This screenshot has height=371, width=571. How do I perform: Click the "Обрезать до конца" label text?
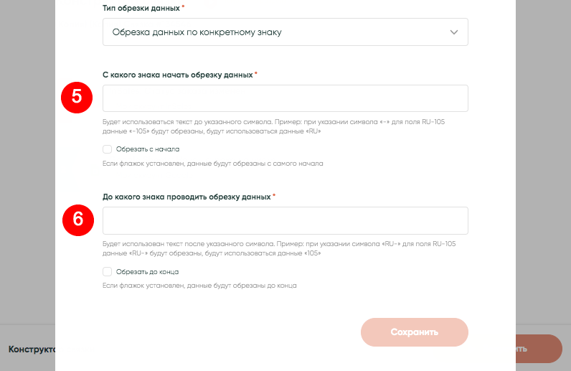[147, 272]
